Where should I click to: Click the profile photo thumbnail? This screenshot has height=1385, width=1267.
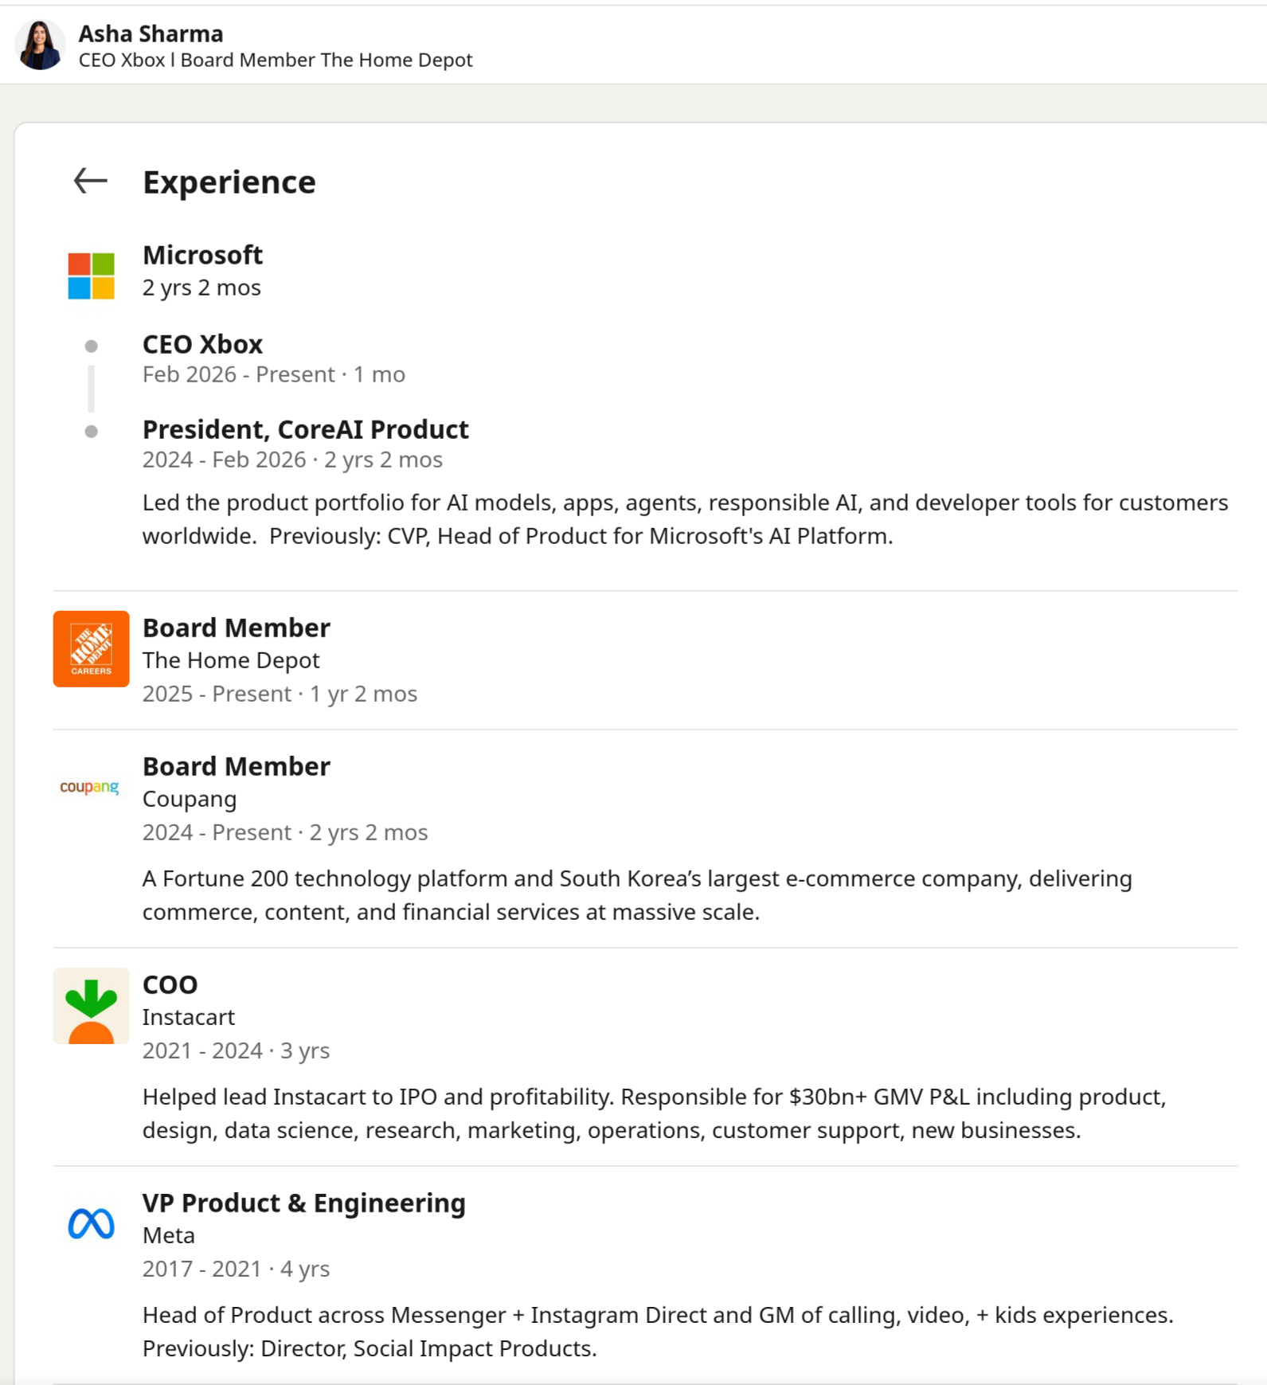click(x=40, y=45)
